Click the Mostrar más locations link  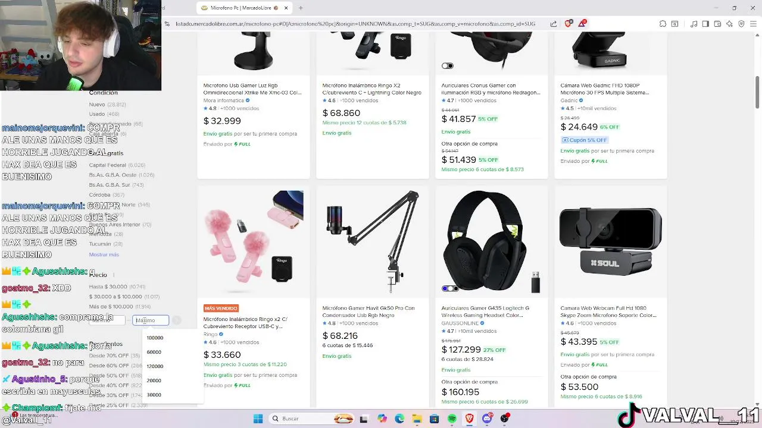pos(104,254)
